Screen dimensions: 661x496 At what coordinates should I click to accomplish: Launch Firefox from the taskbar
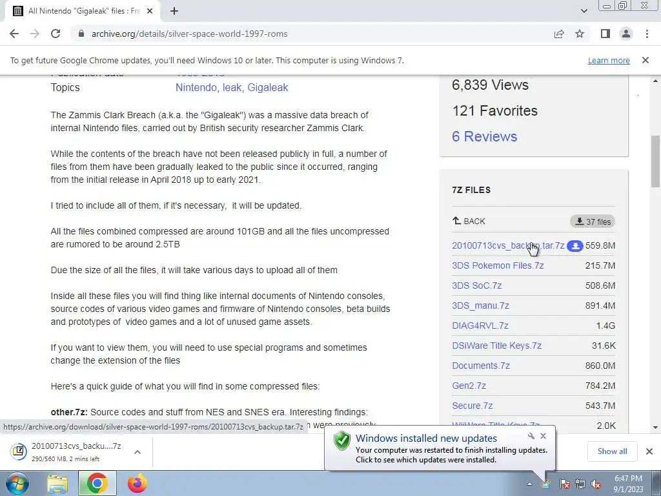tap(137, 483)
